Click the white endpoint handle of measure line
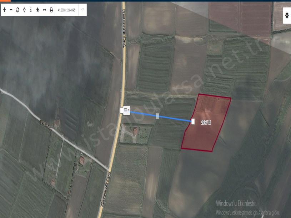The height and width of the screenshot is (218, 291). (x=193, y=121)
